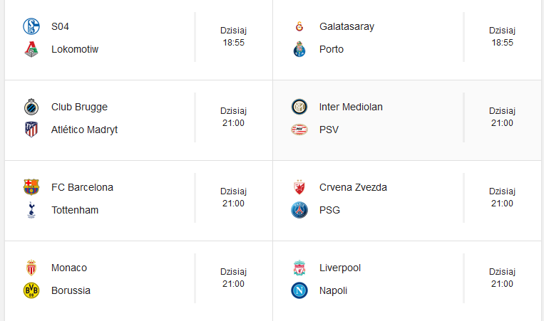This screenshot has height=321, width=544.
Task: Select the Galatasaray club crest
Action: click(x=299, y=27)
